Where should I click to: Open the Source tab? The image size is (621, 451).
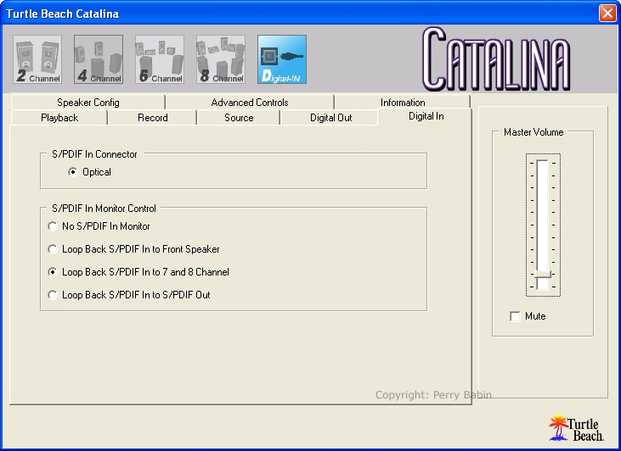[x=239, y=118]
